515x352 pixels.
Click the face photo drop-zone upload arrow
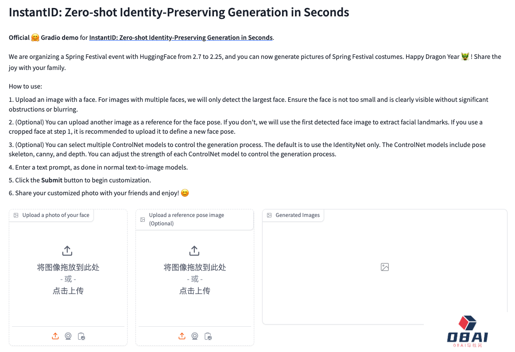click(67, 251)
